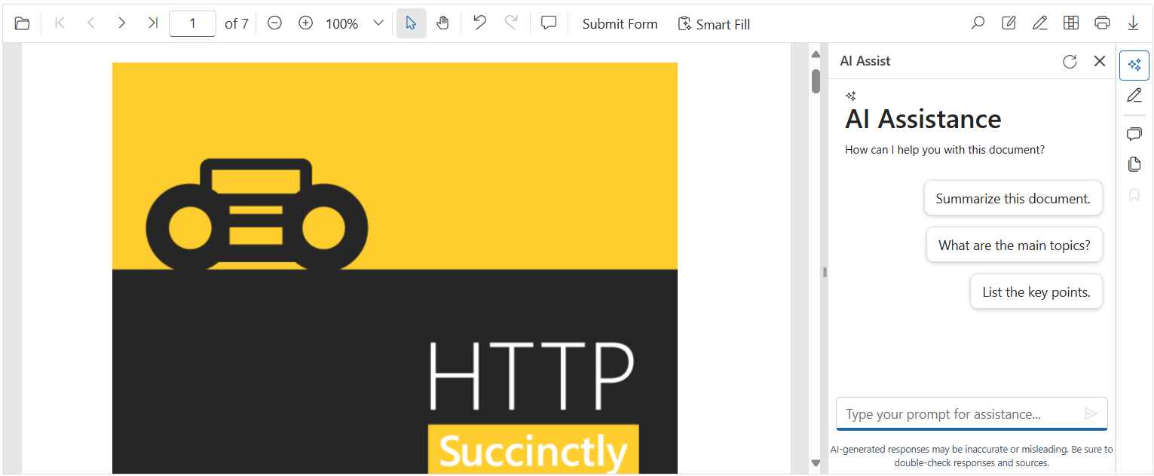Open the annotation pencil tool in toolbar
Screen dimensions: 1154x476
pos(1040,23)
